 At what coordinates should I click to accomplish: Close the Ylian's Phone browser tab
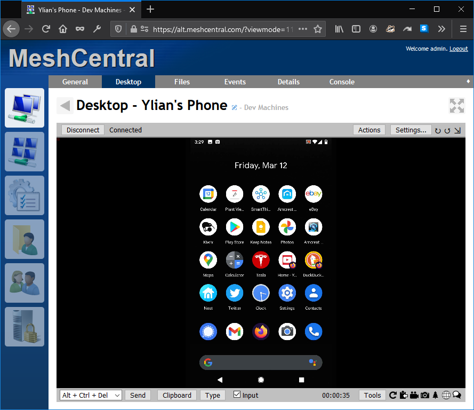(132, 10)
